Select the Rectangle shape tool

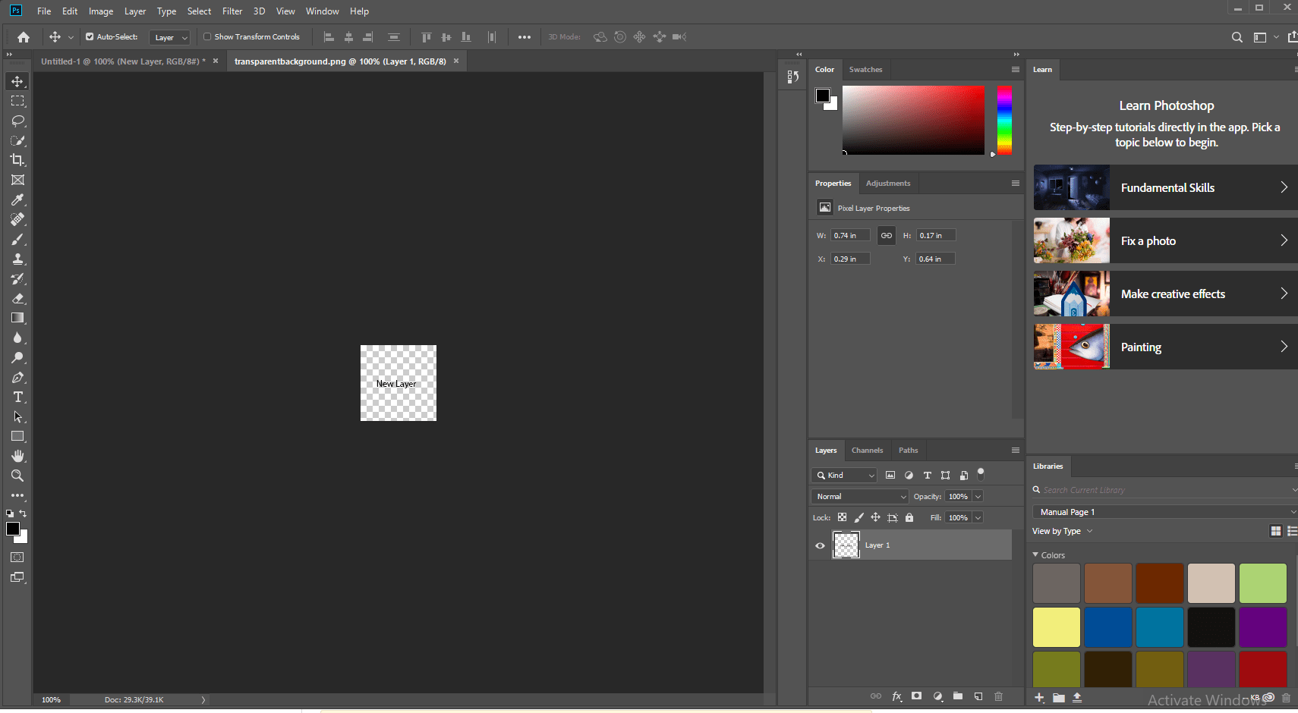(x=17, y=436)
